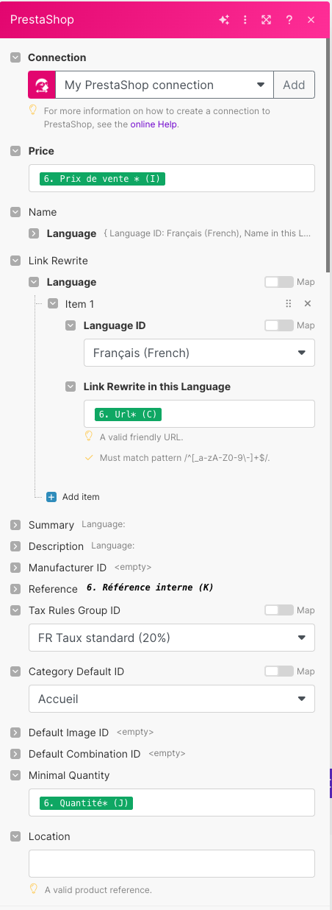Collapse the Language ID field
Viewport: 332px width, 910px height.
coord(71,325)
